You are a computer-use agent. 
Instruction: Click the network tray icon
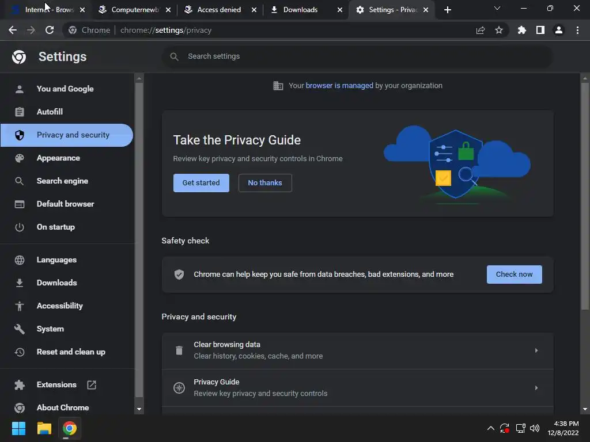520,428
